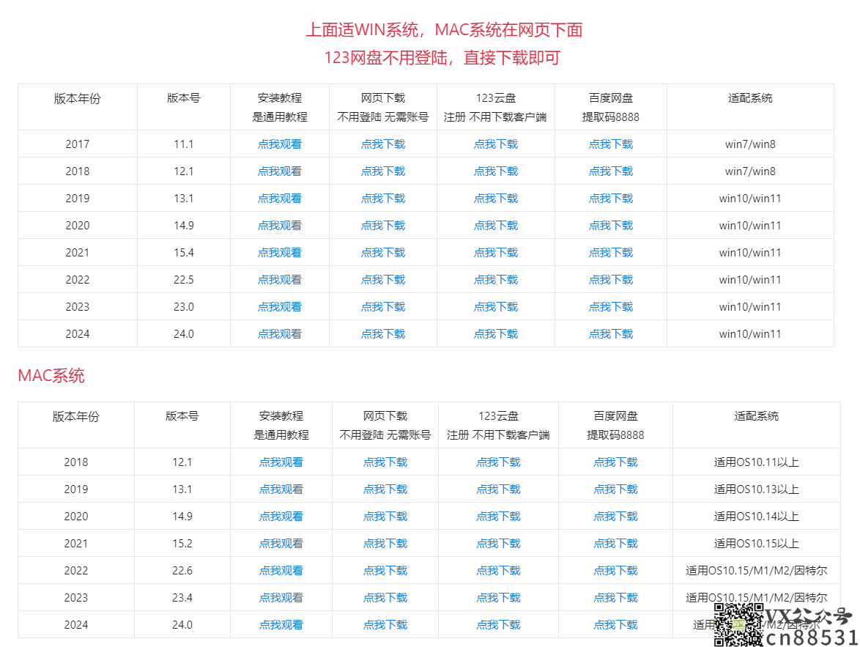The height and width of the screenshot is (647, 860).
Task: Click 网页下载 link in WIN 2018 win7/win8 row
Action: (x=383, y=171)
